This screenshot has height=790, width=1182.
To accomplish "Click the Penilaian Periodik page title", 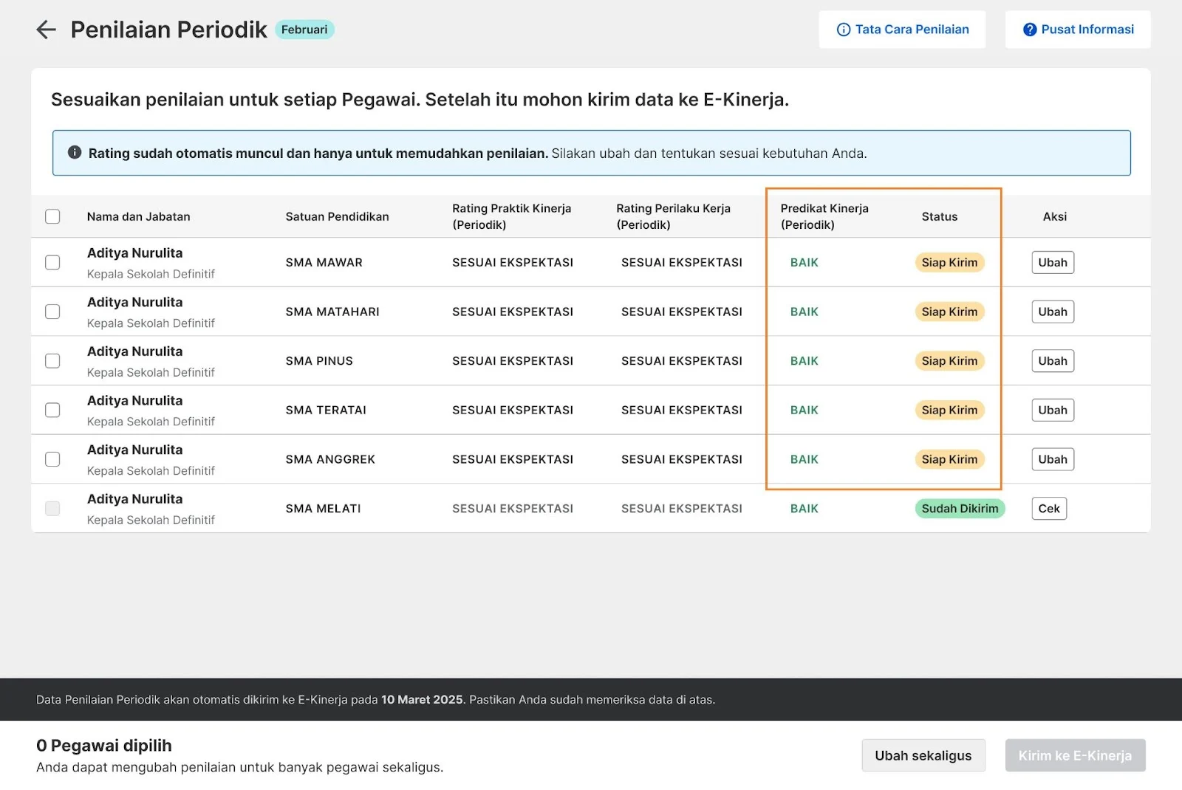I will click(x=168, y=30).
